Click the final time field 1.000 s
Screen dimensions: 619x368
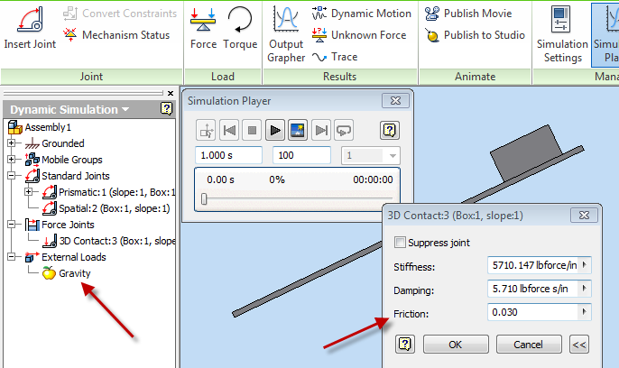point(228,155)
